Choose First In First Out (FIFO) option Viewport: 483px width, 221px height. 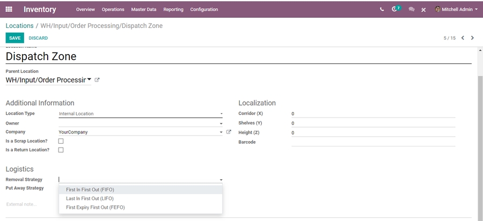[x=90, y=189]
